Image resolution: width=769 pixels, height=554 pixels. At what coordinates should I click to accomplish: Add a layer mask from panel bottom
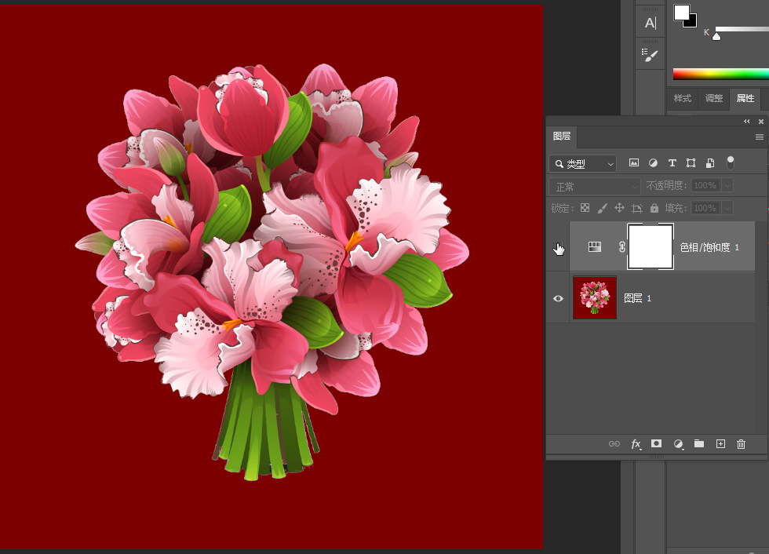point(657,444)
